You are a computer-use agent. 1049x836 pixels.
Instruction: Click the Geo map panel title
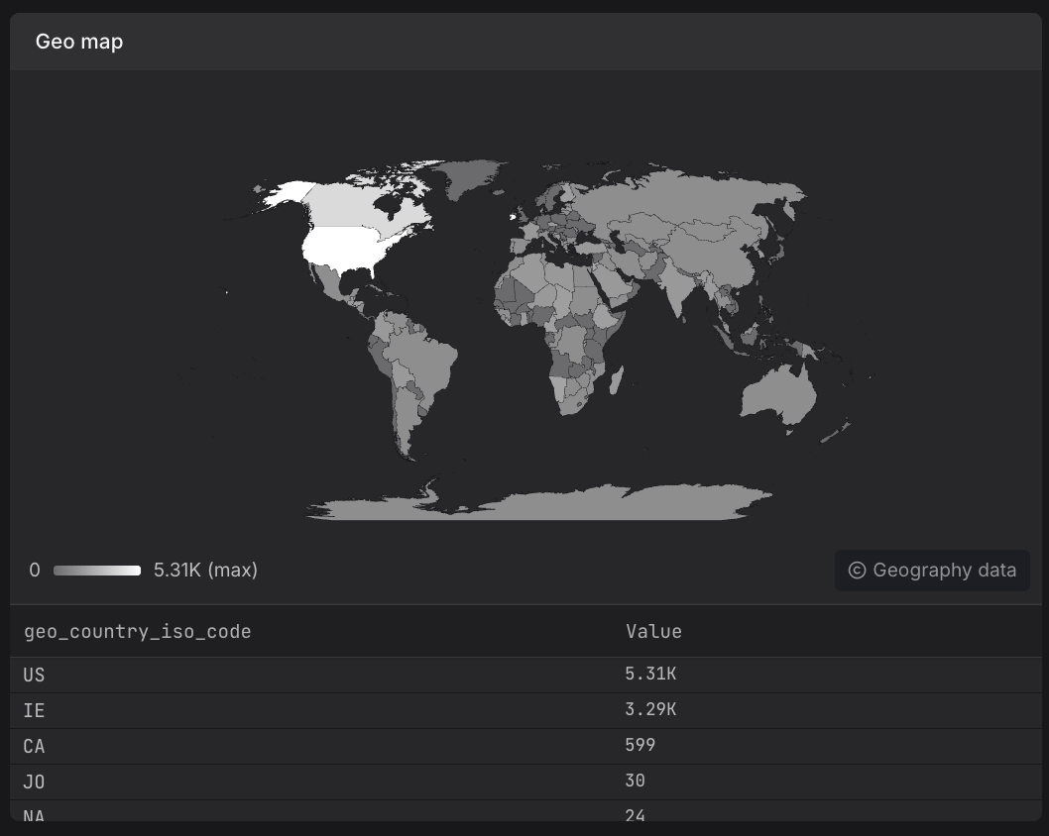point(79,42)
